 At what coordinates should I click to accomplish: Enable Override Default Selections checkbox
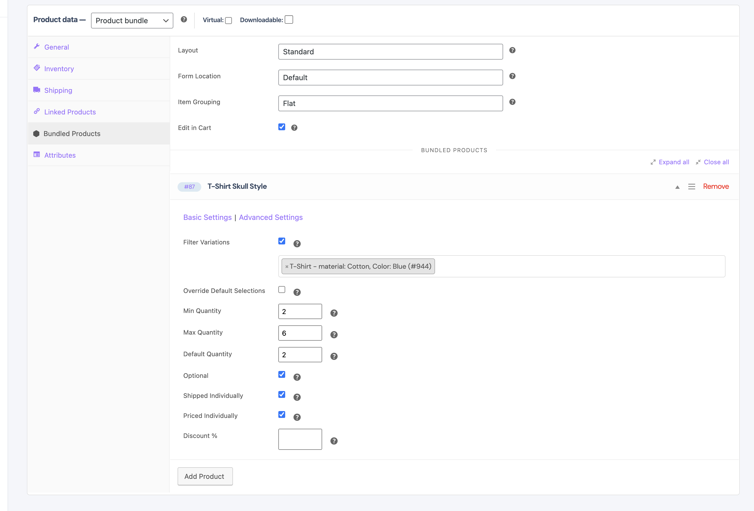point(281,290)
